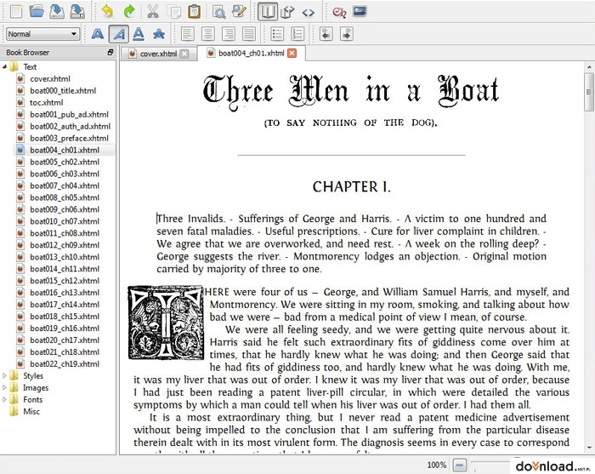This screenshot has height=474, width=595.
Task: Select boat008_ch05.xhtml file
Action: [65, 197]
